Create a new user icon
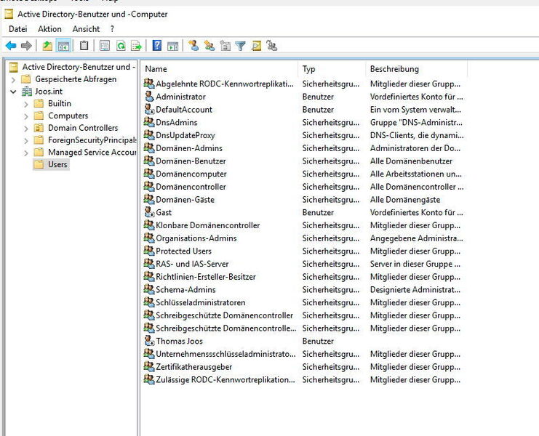This screenshot has width=539, height=436. [x=193, y=46]
